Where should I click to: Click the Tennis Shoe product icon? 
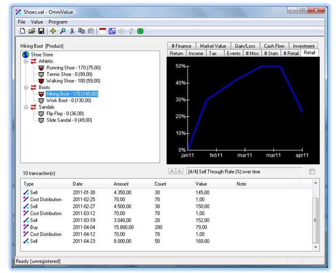pyautogui.click(x=41, y=74)
